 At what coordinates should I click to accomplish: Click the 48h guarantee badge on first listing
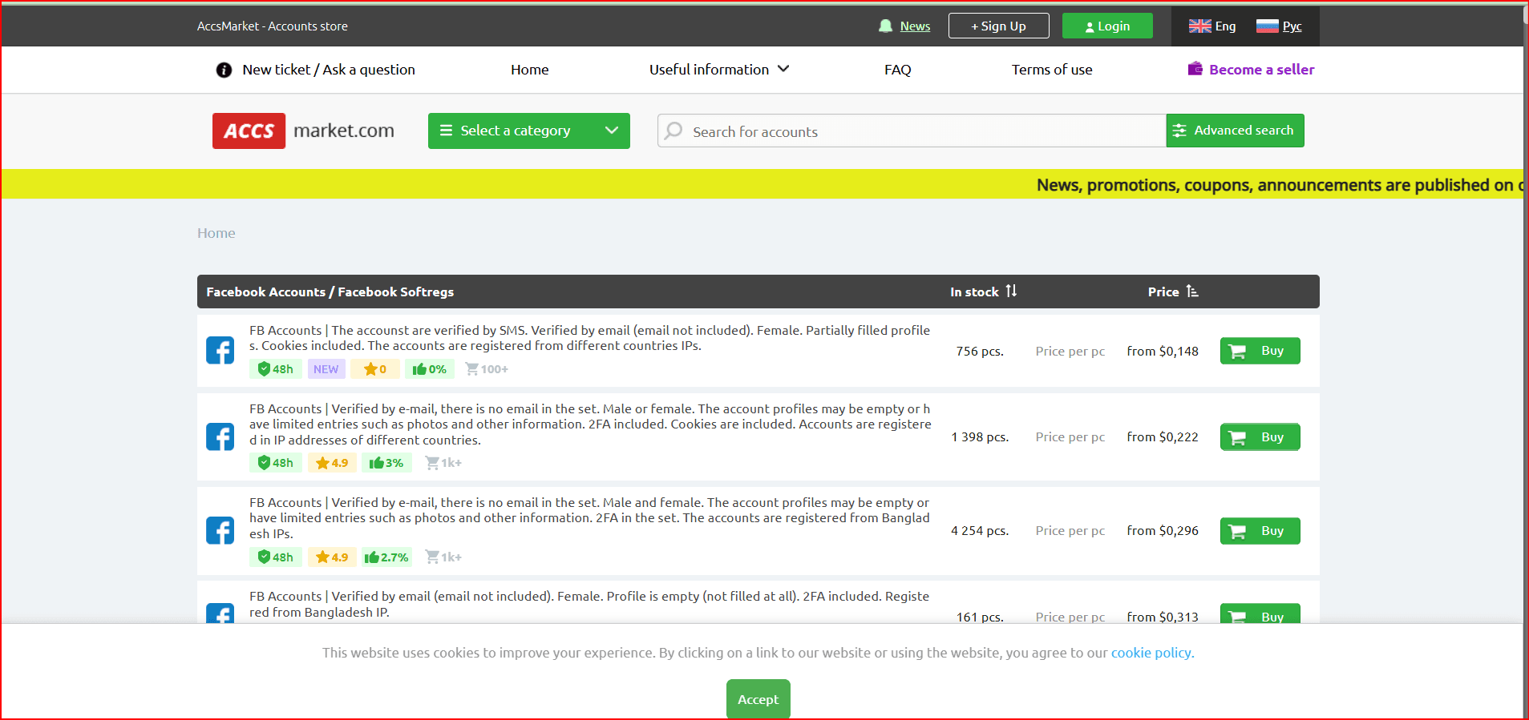click(275, 369)
